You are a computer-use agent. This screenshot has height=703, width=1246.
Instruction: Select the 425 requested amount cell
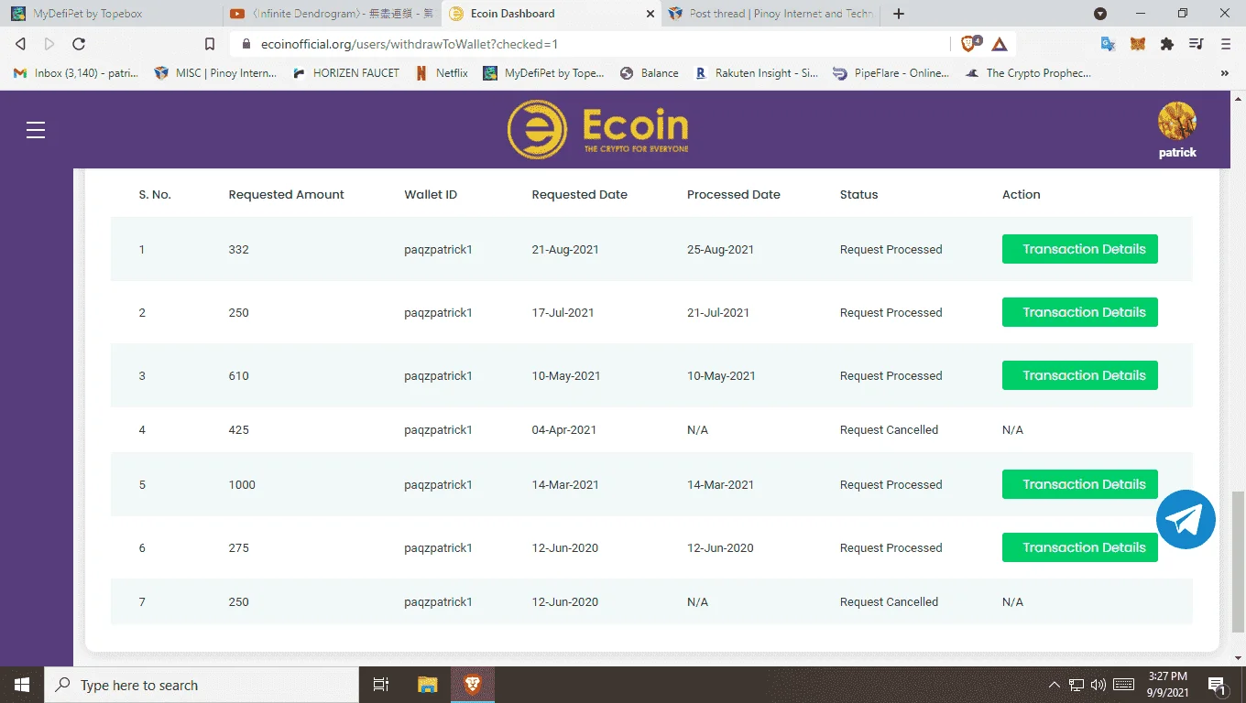(238, 429)
